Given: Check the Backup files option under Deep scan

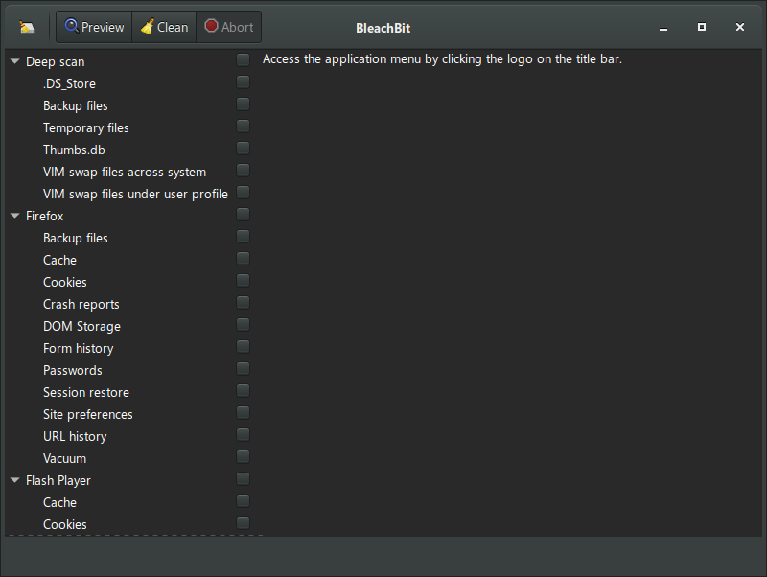Looking at the screenshot, I should pyautogui.click(x=243, y=104).
